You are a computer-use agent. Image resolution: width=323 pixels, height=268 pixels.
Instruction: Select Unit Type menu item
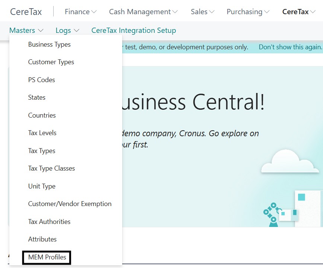click(x=42, y=186)
